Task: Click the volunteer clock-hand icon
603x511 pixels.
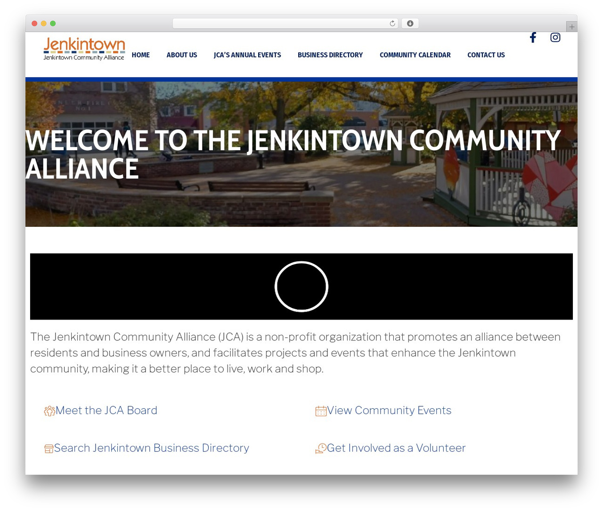Action: point(321,448)
